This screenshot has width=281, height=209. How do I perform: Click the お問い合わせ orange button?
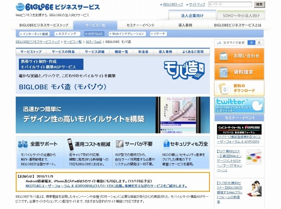click(239, 56)
